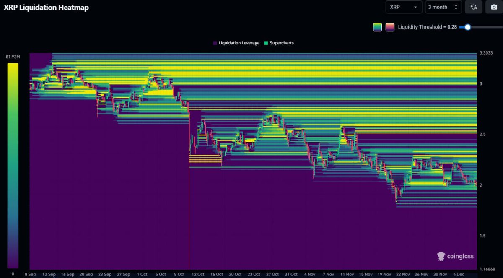The image size is (503, 278).
Task: Select the green-yellow gradient colormap swatch
Action: pos(377,26)
